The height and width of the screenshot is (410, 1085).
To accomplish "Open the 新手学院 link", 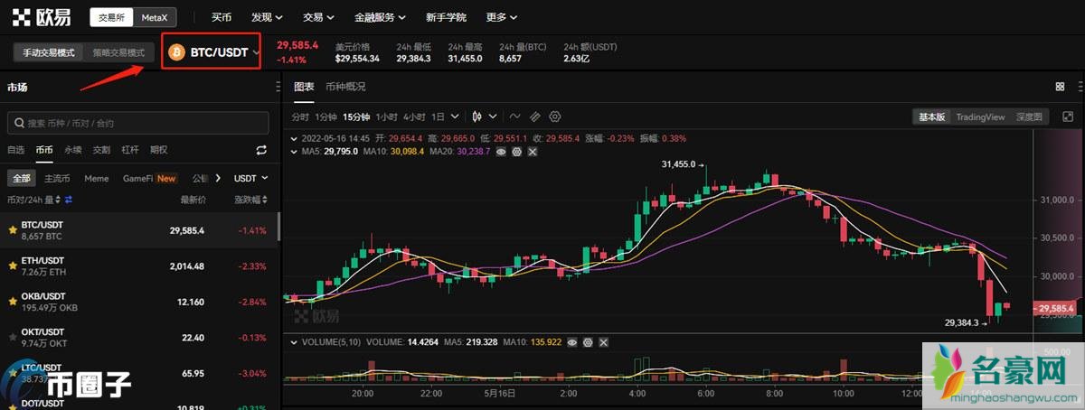I will 446,17.
